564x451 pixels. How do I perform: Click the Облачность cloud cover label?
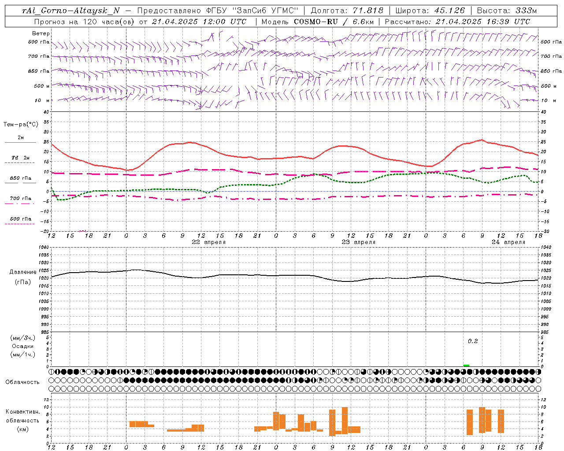(22, 382)
